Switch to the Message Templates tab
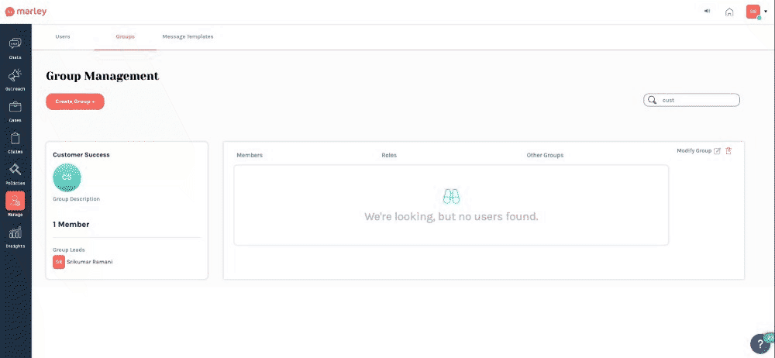The image size is (775, 358). [188, 36]
